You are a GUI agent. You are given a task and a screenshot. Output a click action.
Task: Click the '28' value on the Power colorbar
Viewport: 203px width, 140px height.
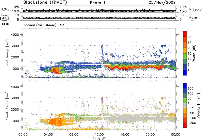[x=189, y=37]
